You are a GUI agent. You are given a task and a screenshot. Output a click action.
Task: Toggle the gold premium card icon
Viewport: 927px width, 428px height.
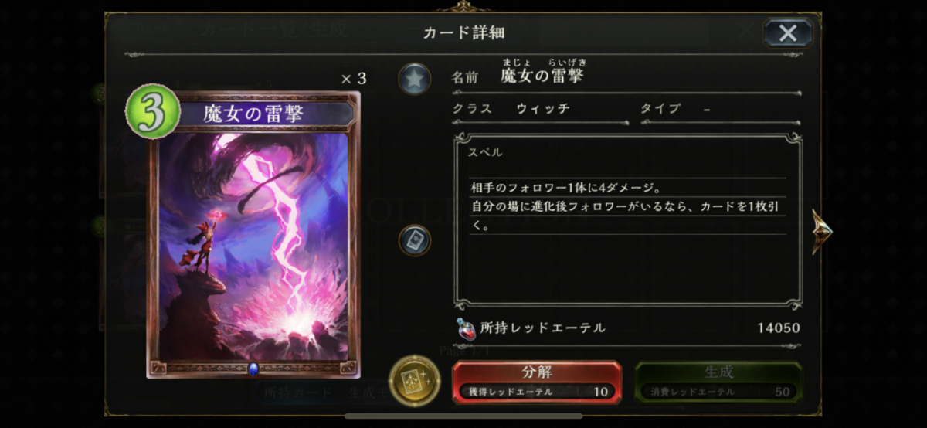[x=414, y=381]
